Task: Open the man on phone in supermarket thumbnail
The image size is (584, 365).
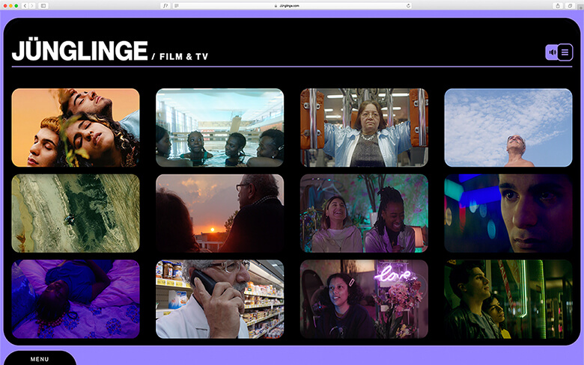Action: pos(219,298)
